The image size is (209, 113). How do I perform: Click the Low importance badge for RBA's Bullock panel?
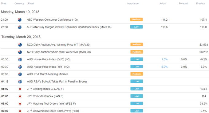coord(137,81)
